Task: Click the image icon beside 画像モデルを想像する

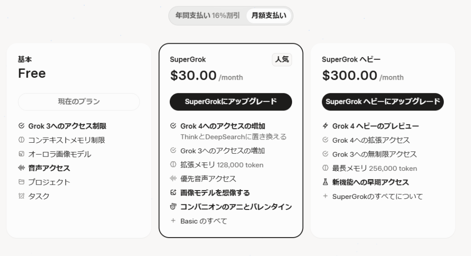Action: (x=173, y=192)
